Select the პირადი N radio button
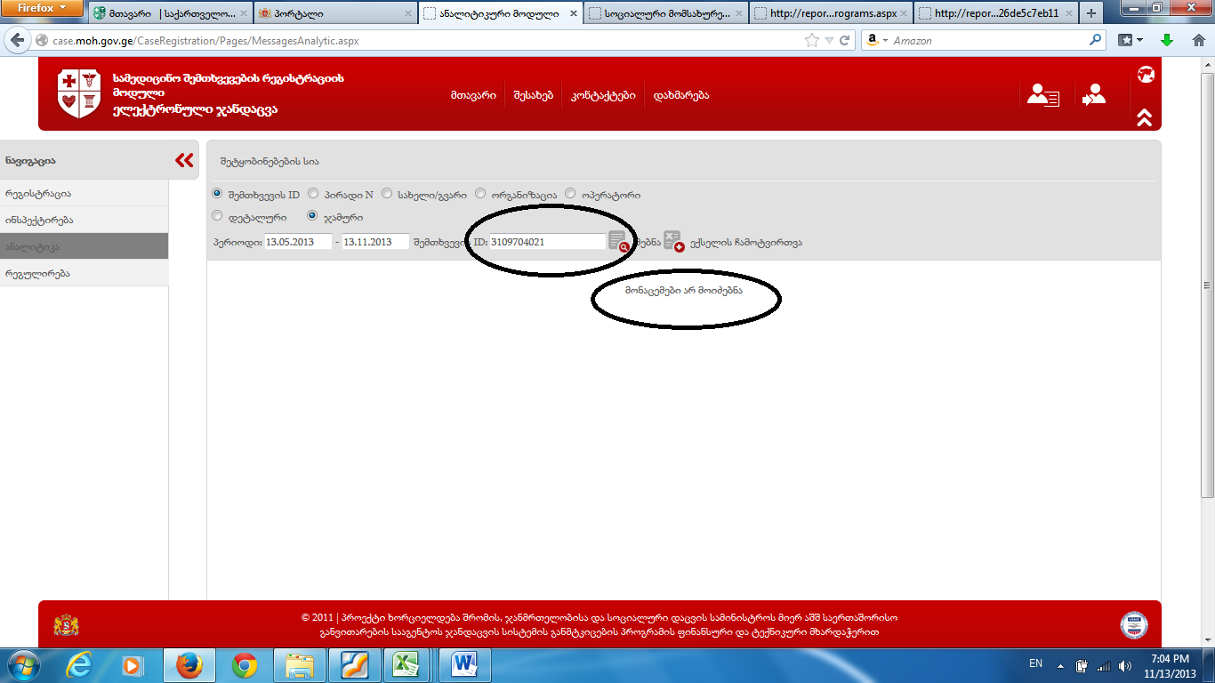1215x683 pixels. click(315, 194)
